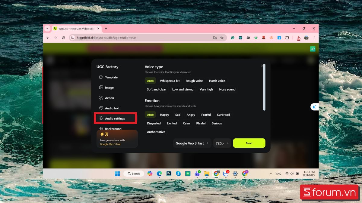Choose the Whispers a bit voice
Image resolution: width=362 pixels, height=203 pixels.
pos(170,81)
